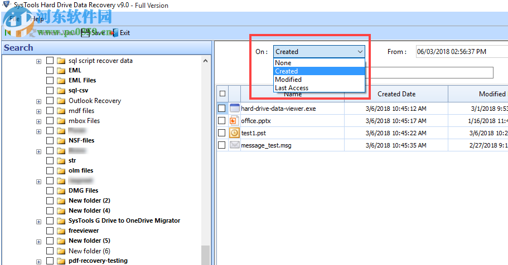The height and width of the screenshot is (265, 508).
Task: Open the Help menu
Action: coord(37,19)
